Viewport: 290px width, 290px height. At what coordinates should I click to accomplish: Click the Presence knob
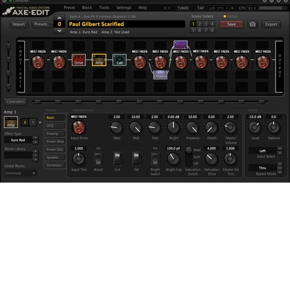[193, 128]
